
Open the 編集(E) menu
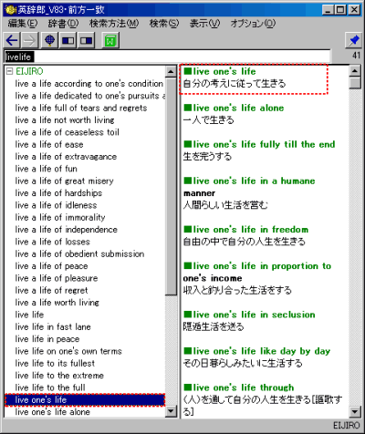click(23, 24)
